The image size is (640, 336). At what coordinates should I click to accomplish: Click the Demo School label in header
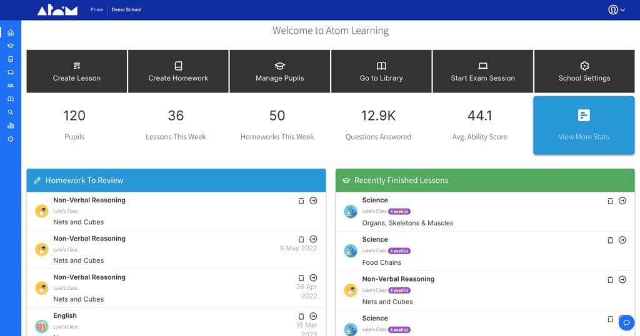click(x=126, y=10)
